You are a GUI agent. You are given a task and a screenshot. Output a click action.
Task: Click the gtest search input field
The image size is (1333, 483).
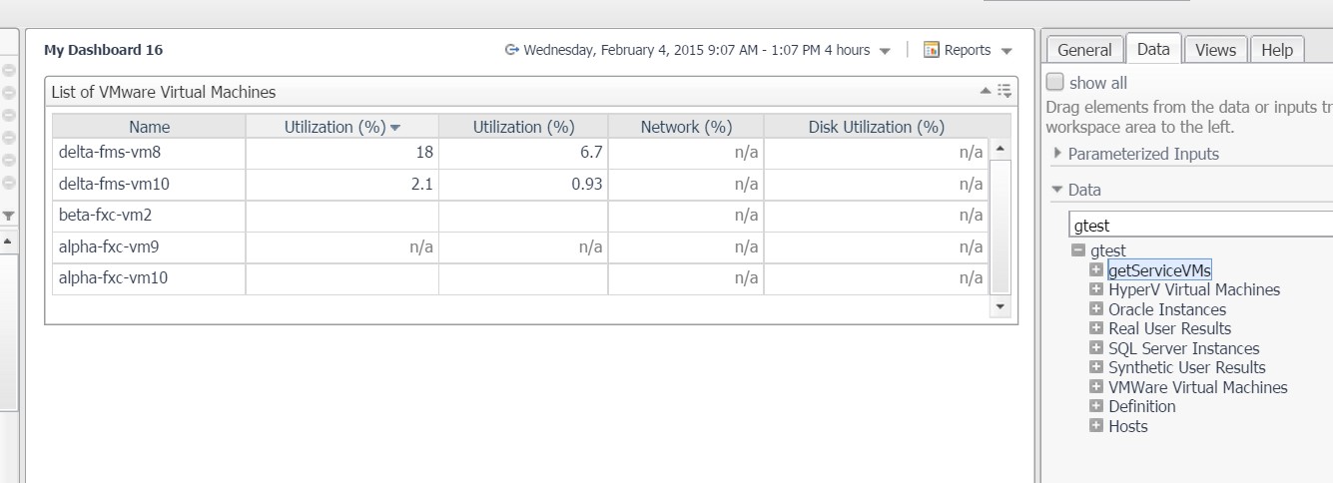[x=1201, y=225]
